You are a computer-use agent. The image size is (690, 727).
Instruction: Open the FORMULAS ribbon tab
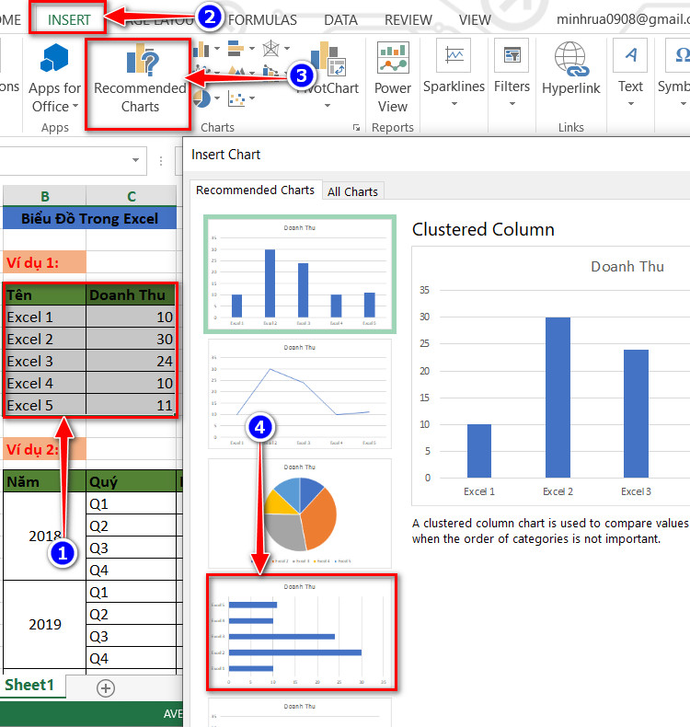pyautogui.click(x=262, y=20)
